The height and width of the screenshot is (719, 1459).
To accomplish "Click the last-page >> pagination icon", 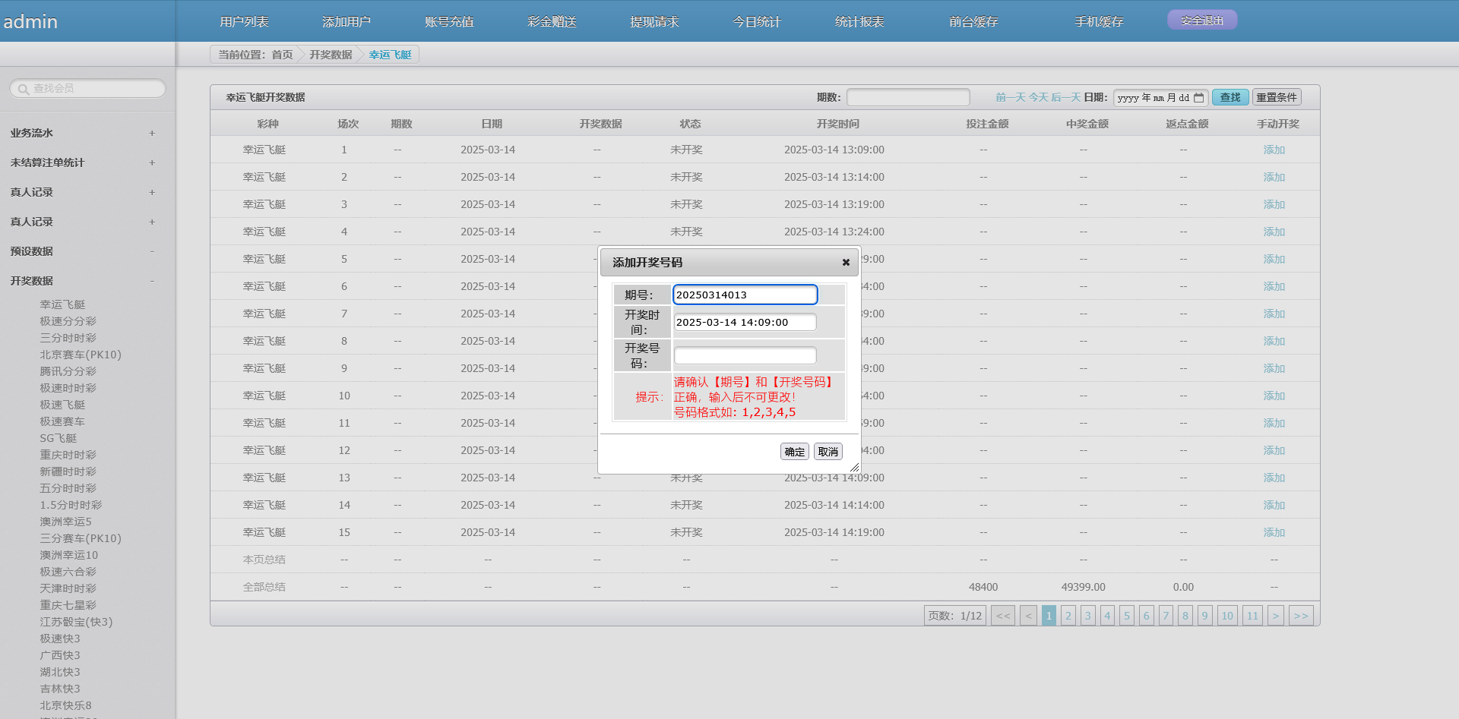I will click(x=1301, y=615).
